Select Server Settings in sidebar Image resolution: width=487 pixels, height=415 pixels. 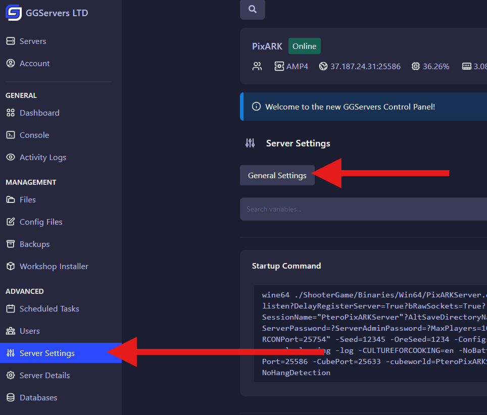coord(47,353)
